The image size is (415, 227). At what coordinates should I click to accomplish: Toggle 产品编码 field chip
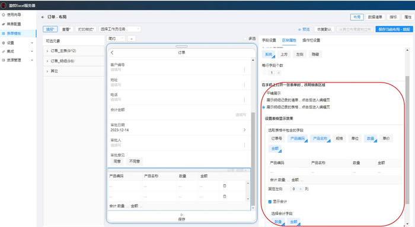[298, 138]
